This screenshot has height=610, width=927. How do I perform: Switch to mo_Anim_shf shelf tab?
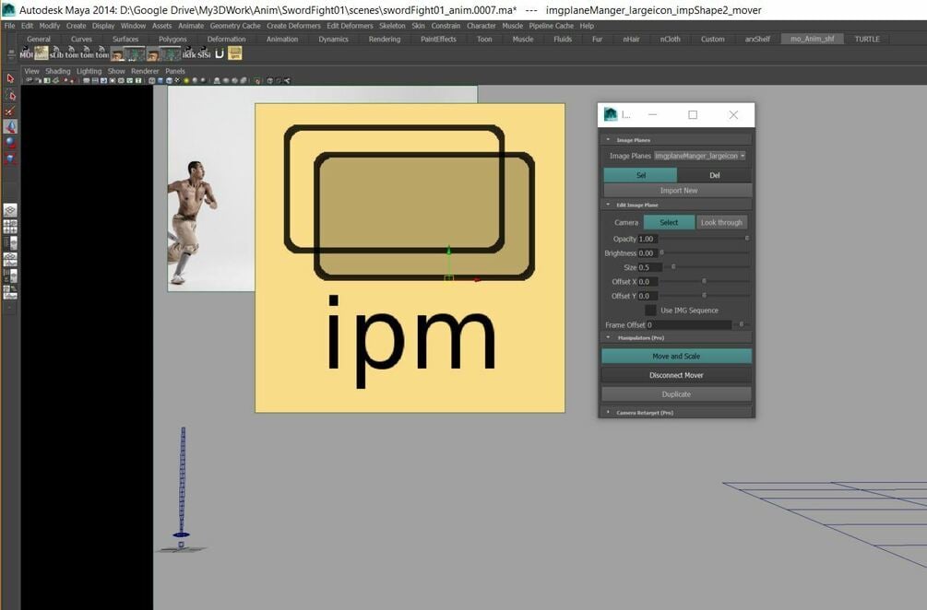(x=812, y=39)
